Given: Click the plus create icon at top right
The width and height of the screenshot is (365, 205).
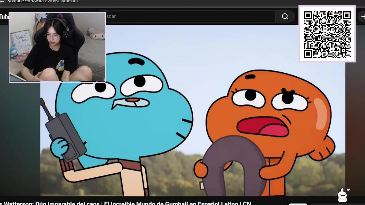Looking at the screenshot, I should [363, 17].
